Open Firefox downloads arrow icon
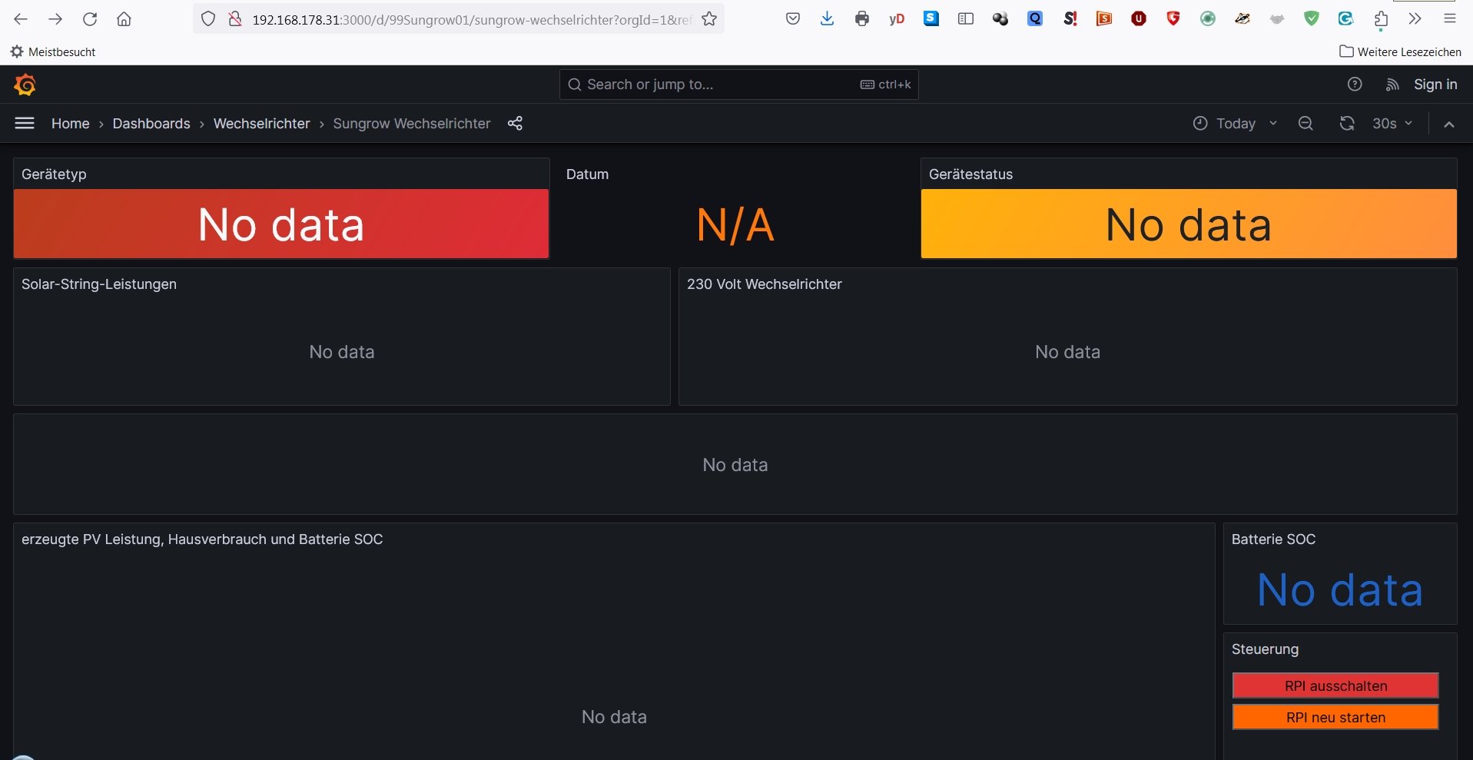This screenshot has height=760, width=1473. [x=827, y=19]
